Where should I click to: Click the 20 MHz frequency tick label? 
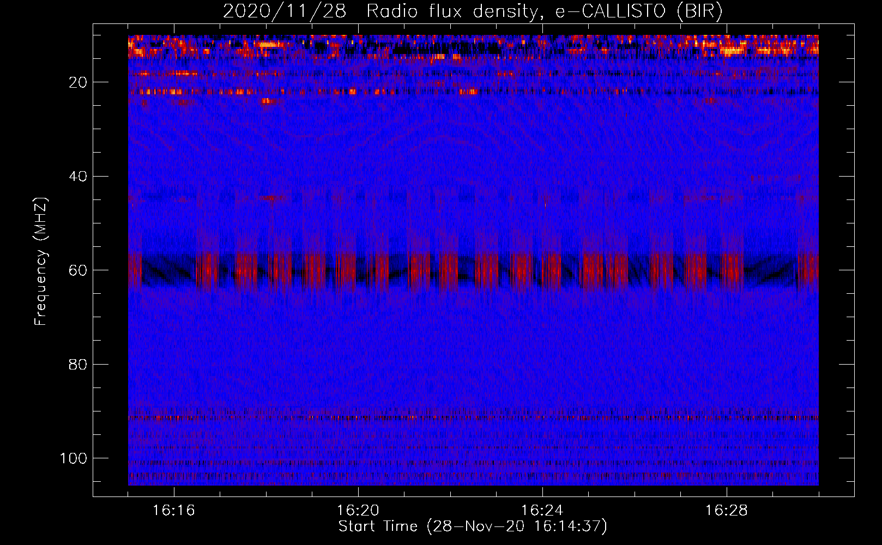pos(78,82)
